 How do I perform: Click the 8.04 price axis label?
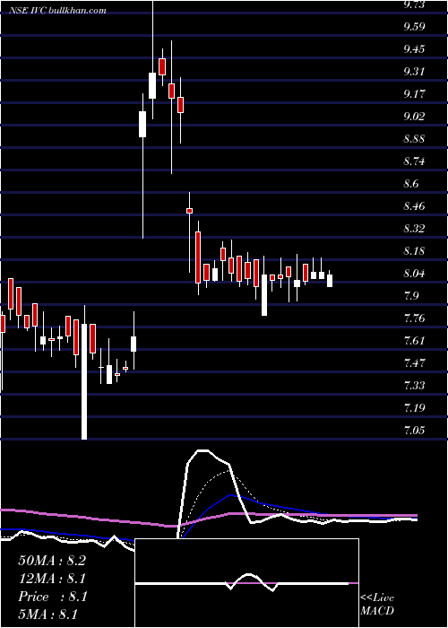click(414, 274)
